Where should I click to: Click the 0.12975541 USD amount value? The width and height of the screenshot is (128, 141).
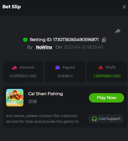point(23,76)
